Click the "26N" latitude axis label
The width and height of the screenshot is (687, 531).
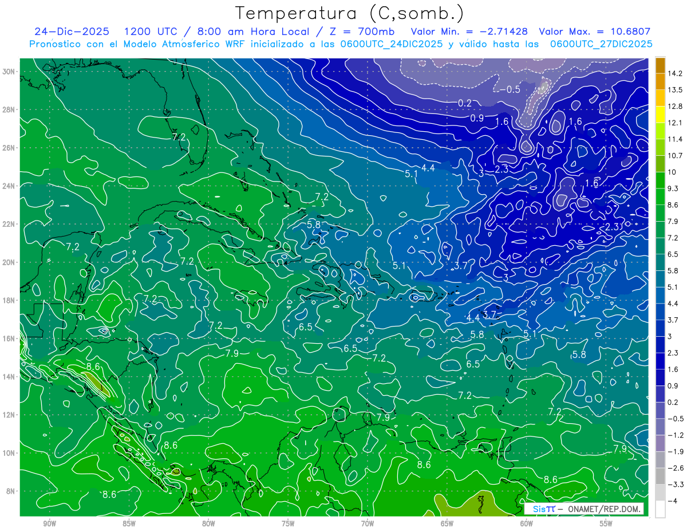tap(9, 148)
